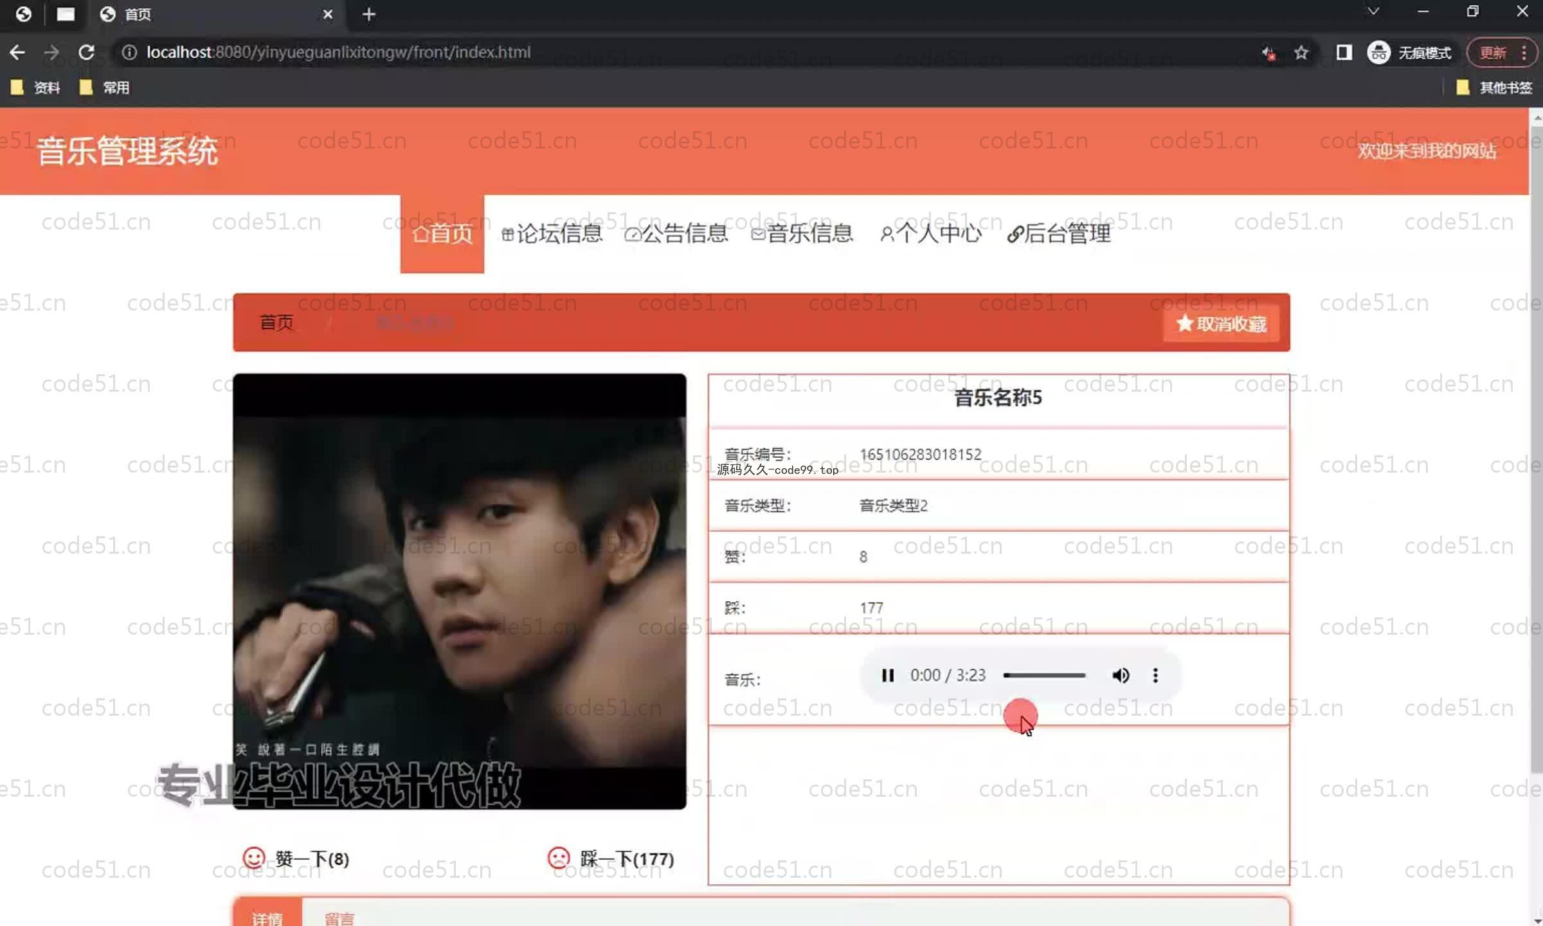Expand the tab search dropdown arrow
This screenshot has width=1543, height=926.
click(x=1373, y=11)
